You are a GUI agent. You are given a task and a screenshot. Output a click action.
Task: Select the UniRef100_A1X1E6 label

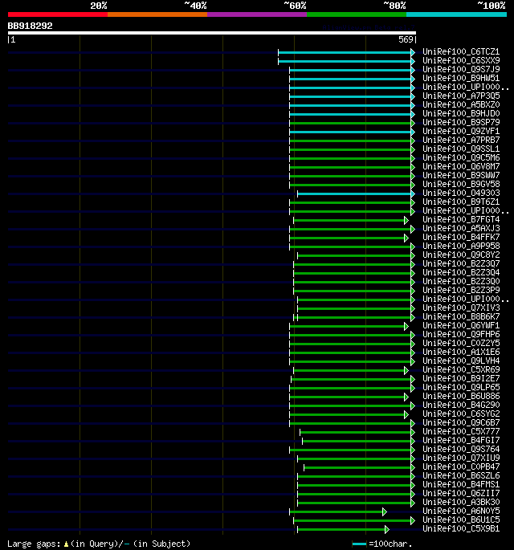click(461, 352)
